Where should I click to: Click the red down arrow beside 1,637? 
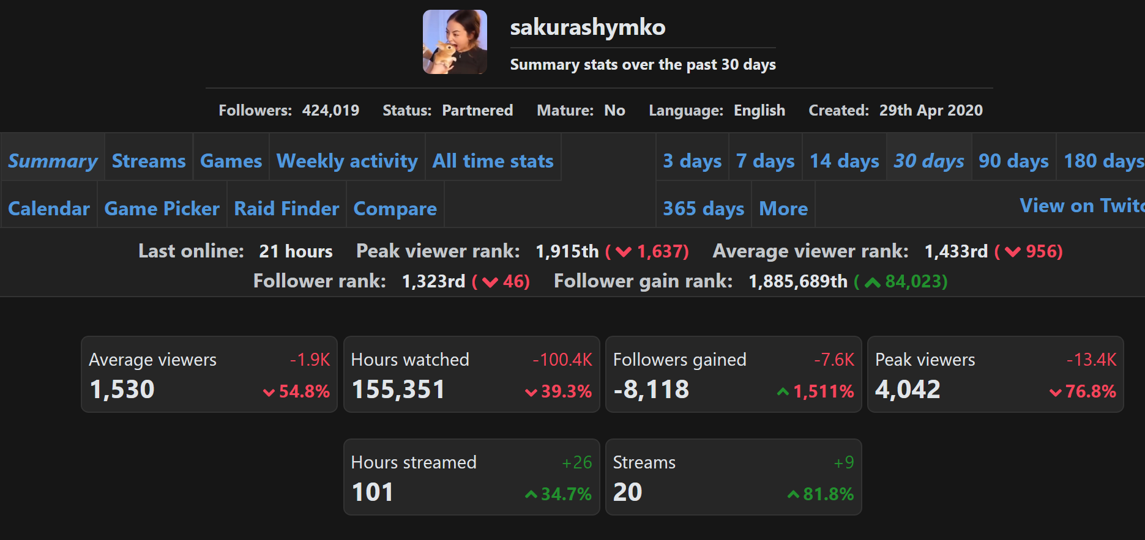click(624, 252)
